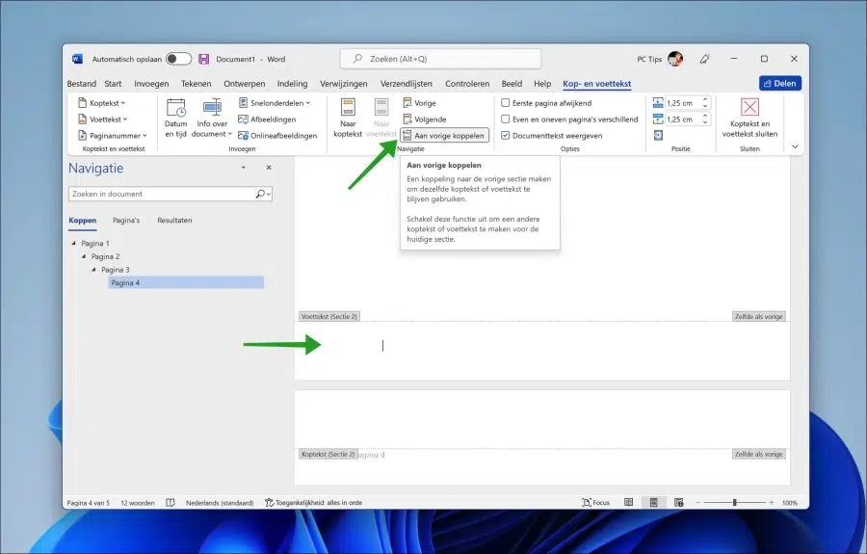The width and height of the screenshot is (867, 554).
Task: Switch to Controleren tab
Action: coord(467,84)
